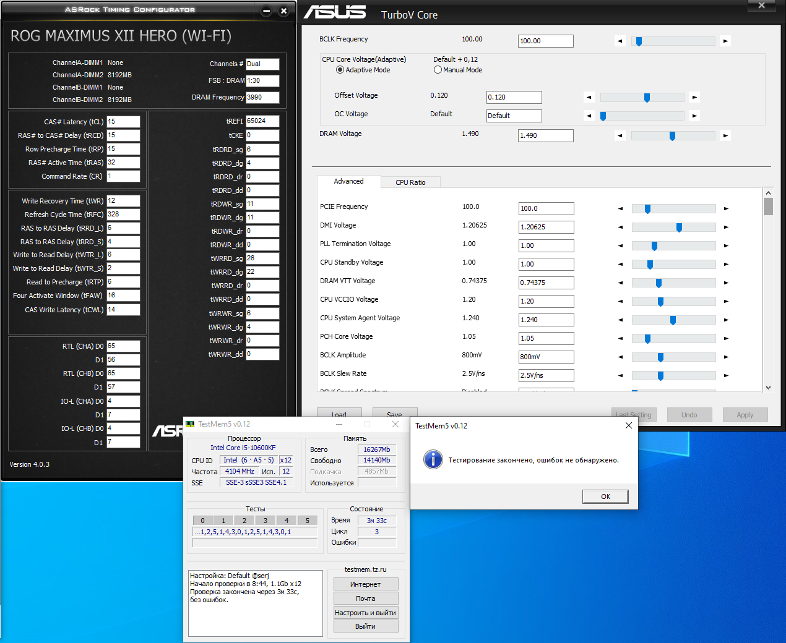This screenshot has width=786, height=643.
Task: Click the PCH Core Voltage right arrow
Action: 726,339
